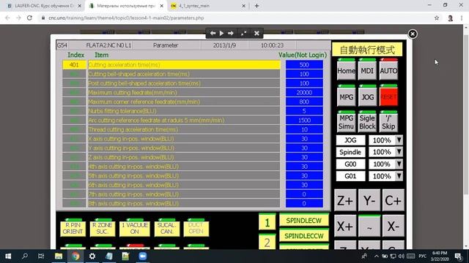Switch to the 4_1_syntec_main browser tab
The height and width of the screenshot is (263, 469).
(207, 6)
